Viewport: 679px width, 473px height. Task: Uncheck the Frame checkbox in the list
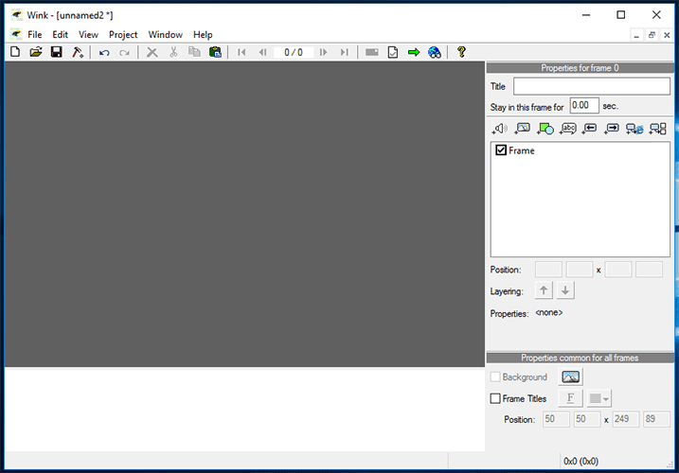tap(501, 150)
